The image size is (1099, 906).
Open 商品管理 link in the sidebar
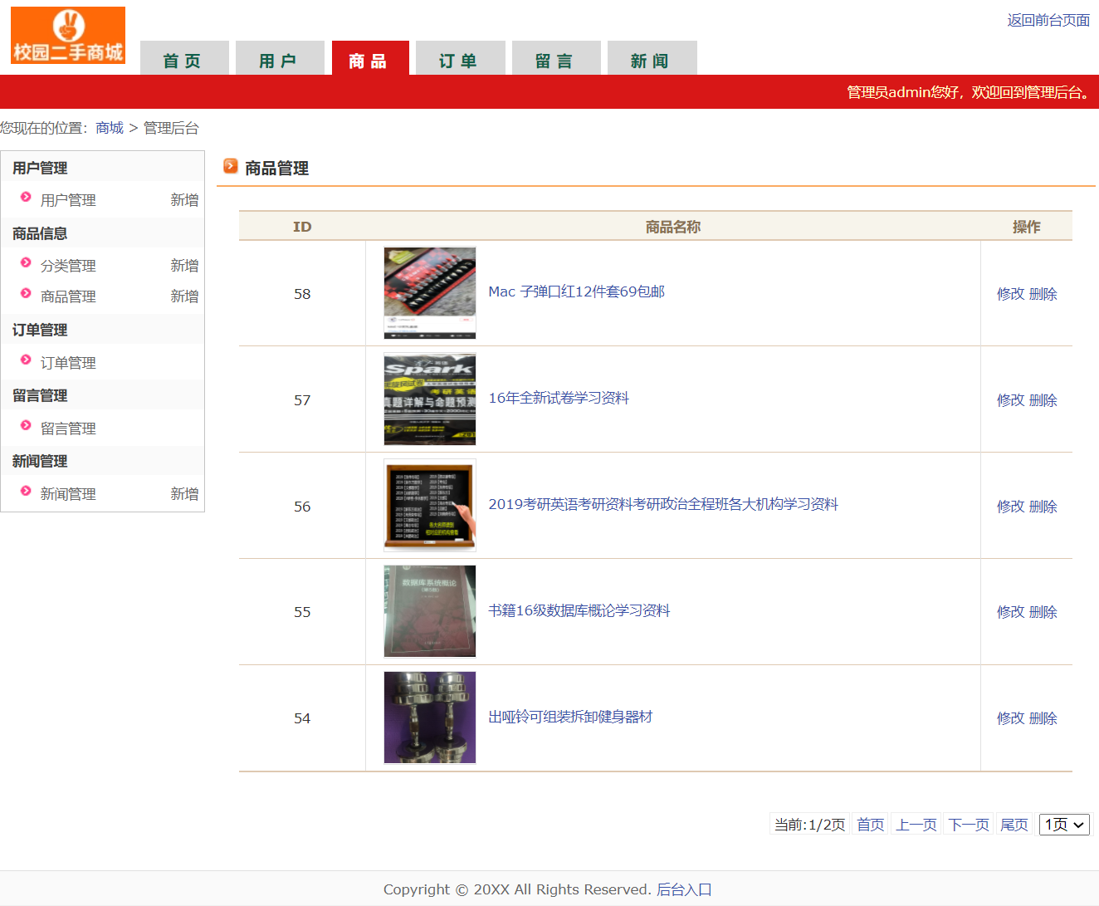tap(68, 296)
